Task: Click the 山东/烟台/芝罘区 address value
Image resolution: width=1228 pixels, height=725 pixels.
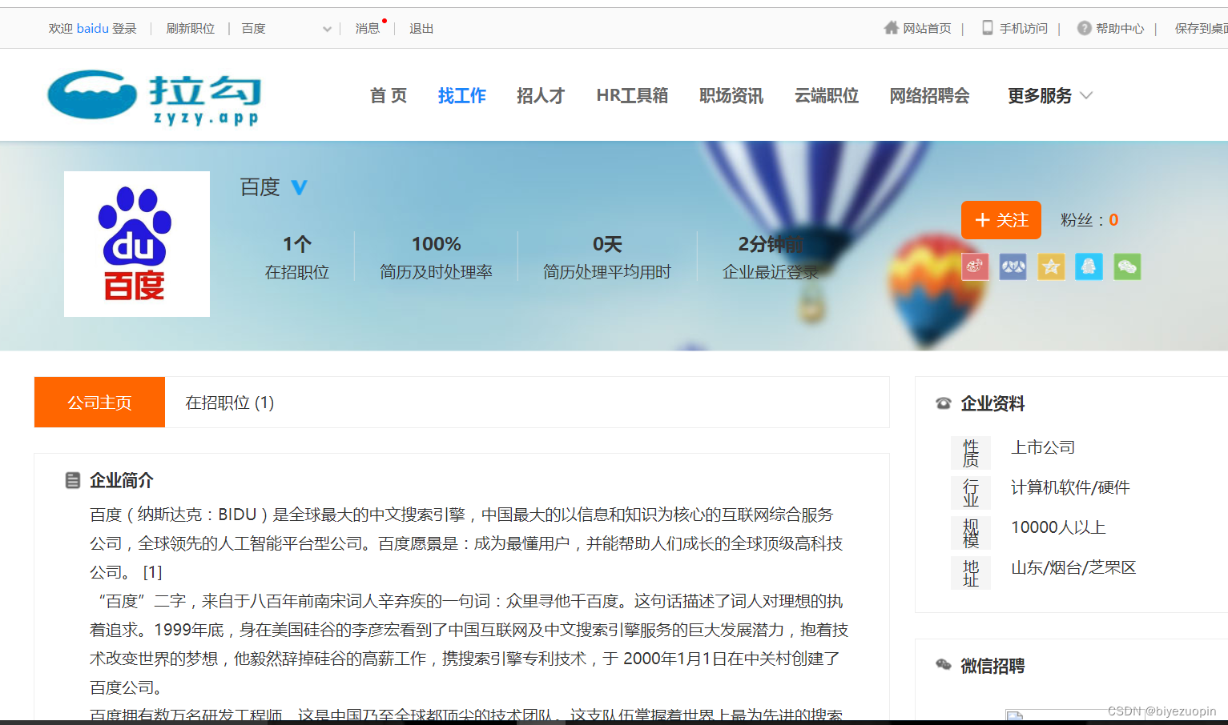Action: click(1073, 567)
